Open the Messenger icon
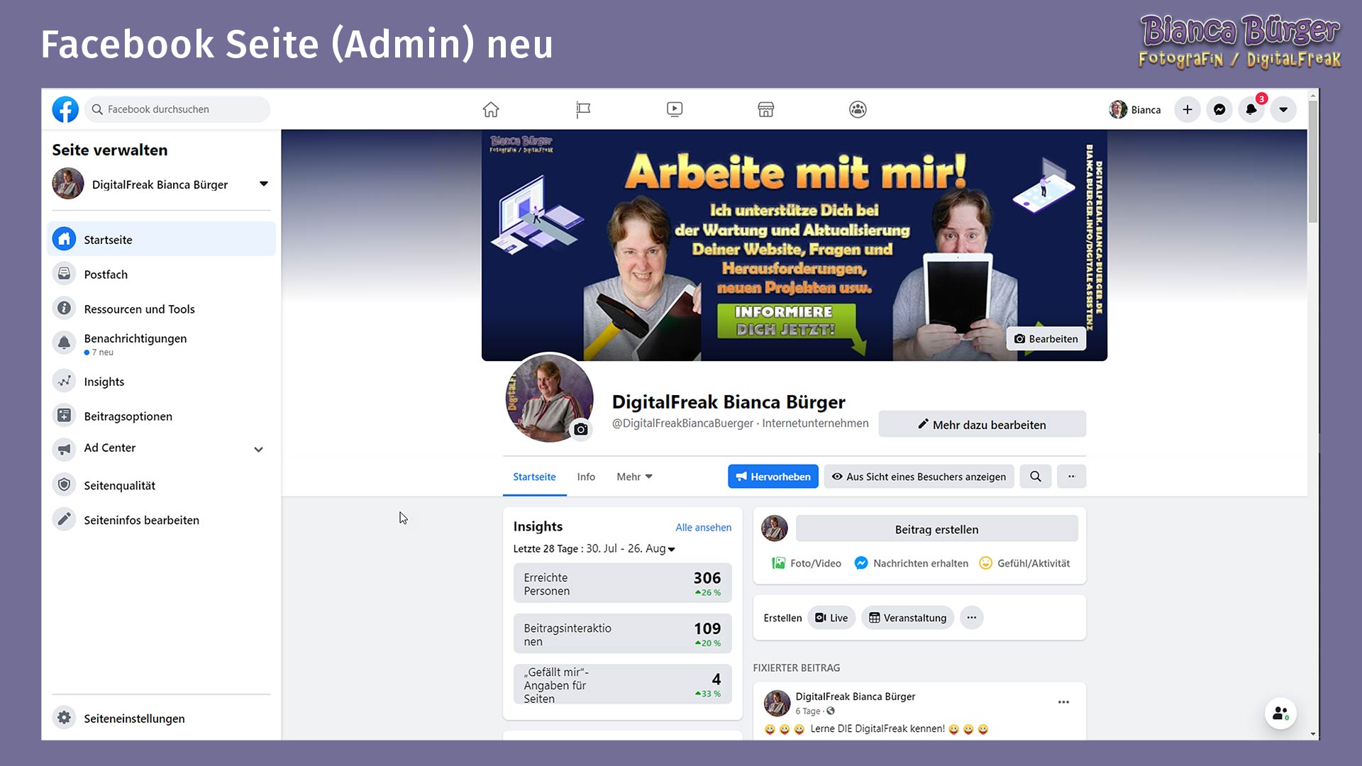This screenshot has height=766, width=1362. click(1219, 109)
